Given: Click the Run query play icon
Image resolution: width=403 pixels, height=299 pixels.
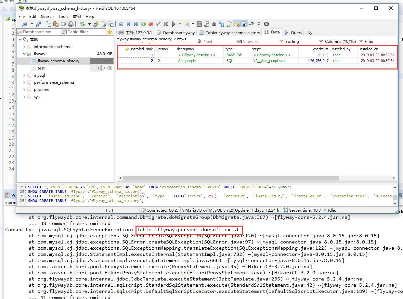Looking at the screenshot, I should (174, 24).
